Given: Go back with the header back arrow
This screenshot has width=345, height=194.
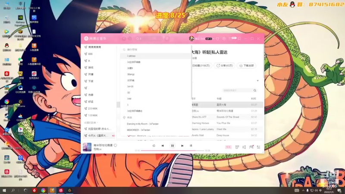Looking at the screenshot, I should coord(124,38).
